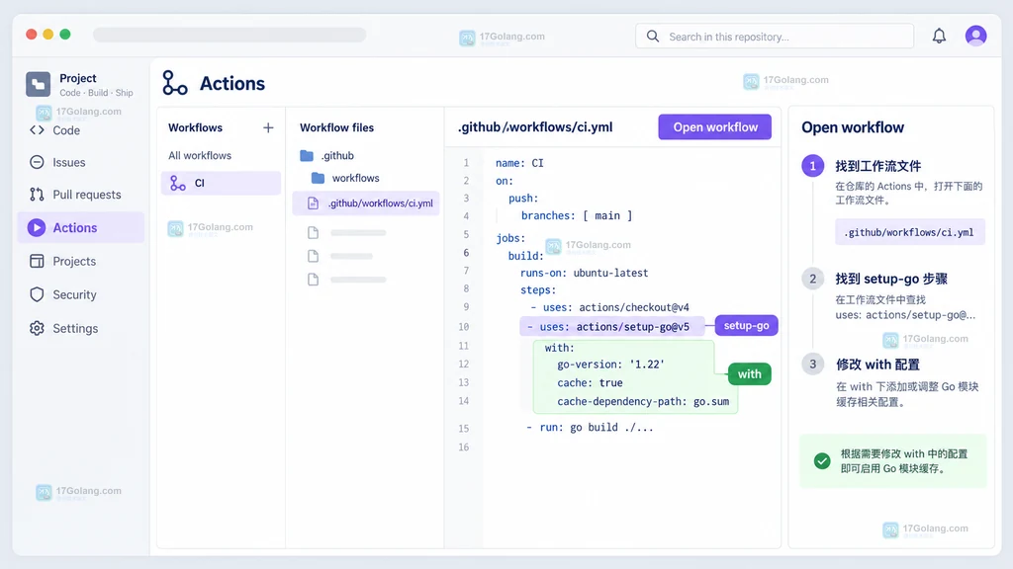This screenshot has height=569, width=1013.
Task: Click the Workflow files heading
Action: click(x=336, y=127)
